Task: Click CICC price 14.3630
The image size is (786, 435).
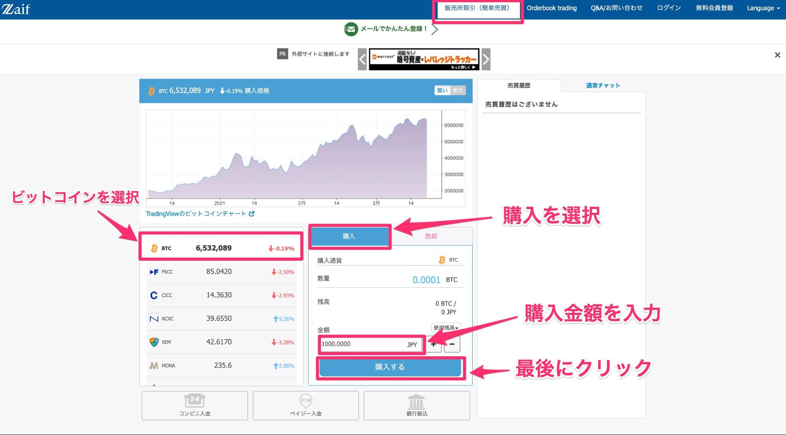Action: pos(219,295)
